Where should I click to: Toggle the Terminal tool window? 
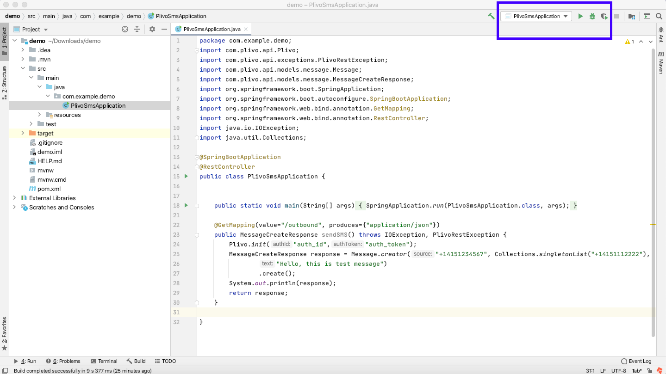pyautogui.click(x=104, y=361)
